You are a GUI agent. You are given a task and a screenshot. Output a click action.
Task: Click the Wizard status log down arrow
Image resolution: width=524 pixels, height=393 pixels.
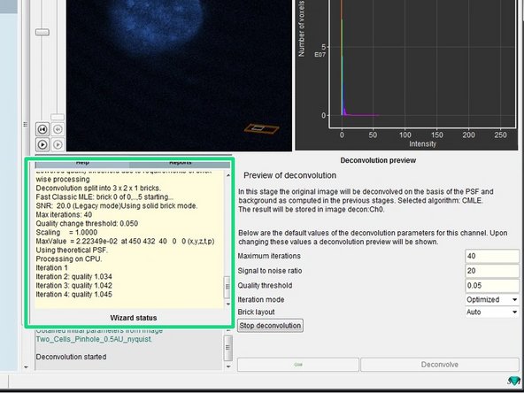tap(228, 304)
